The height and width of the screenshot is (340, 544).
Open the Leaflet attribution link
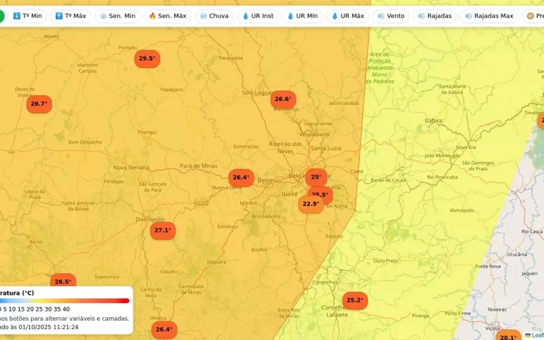pyautogui.click(x=535, y=335)
